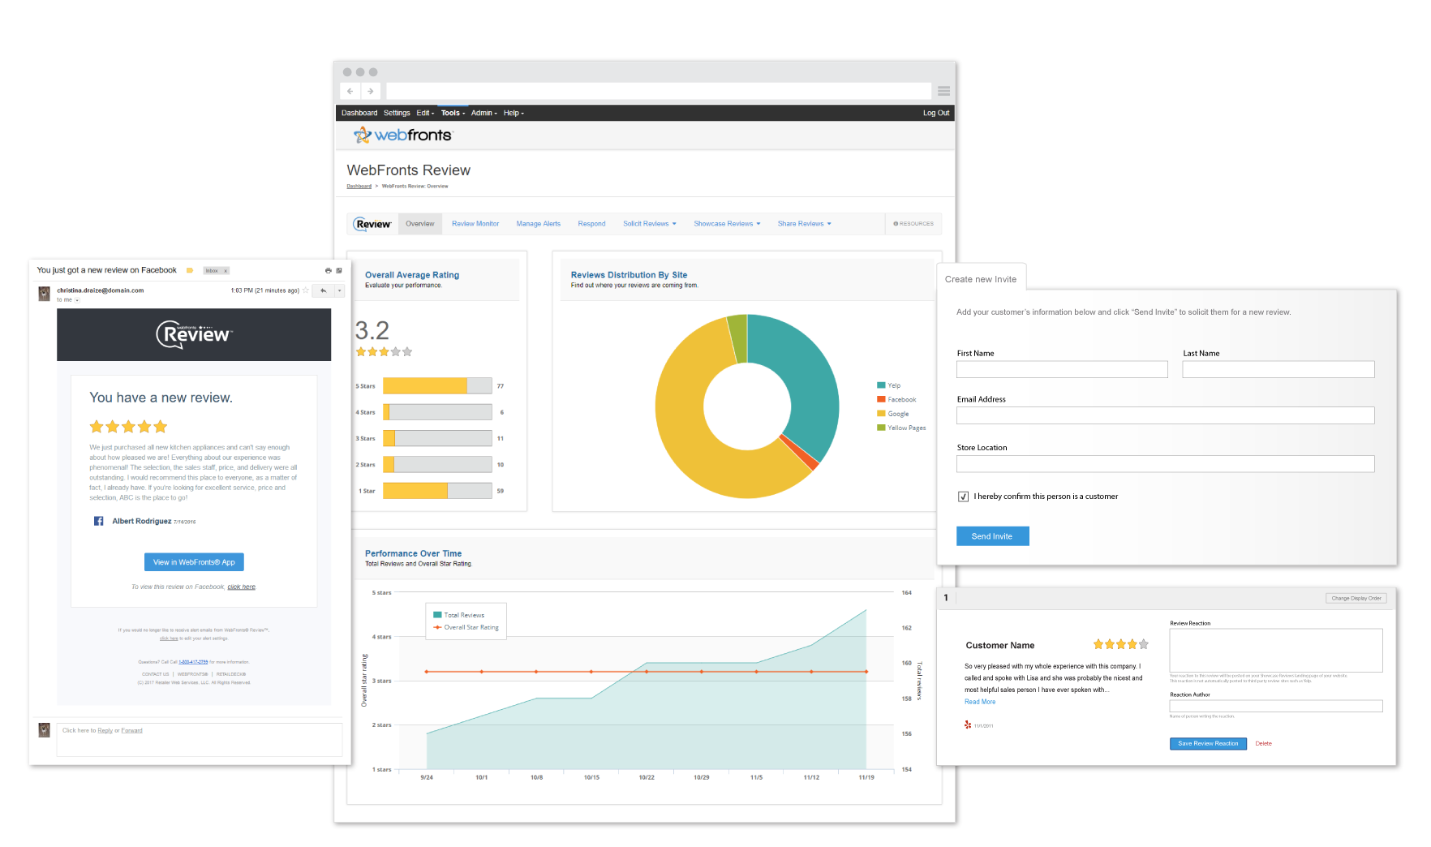Click the star rating under 3.2
Image resolution: width=1431 pixels, height=847 pixels.
coord(384,352)
